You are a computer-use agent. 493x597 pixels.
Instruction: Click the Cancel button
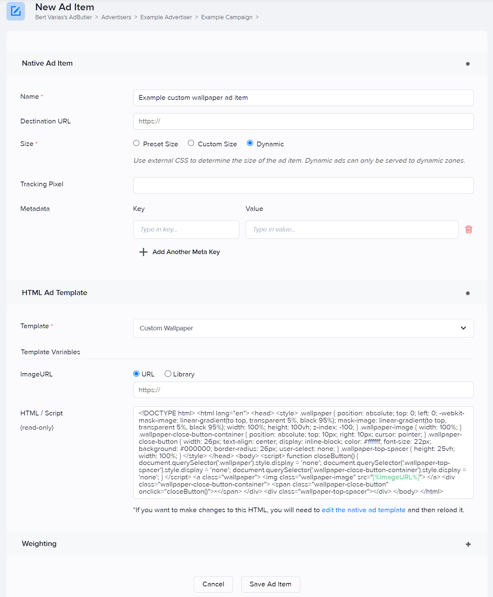[213, 584]
